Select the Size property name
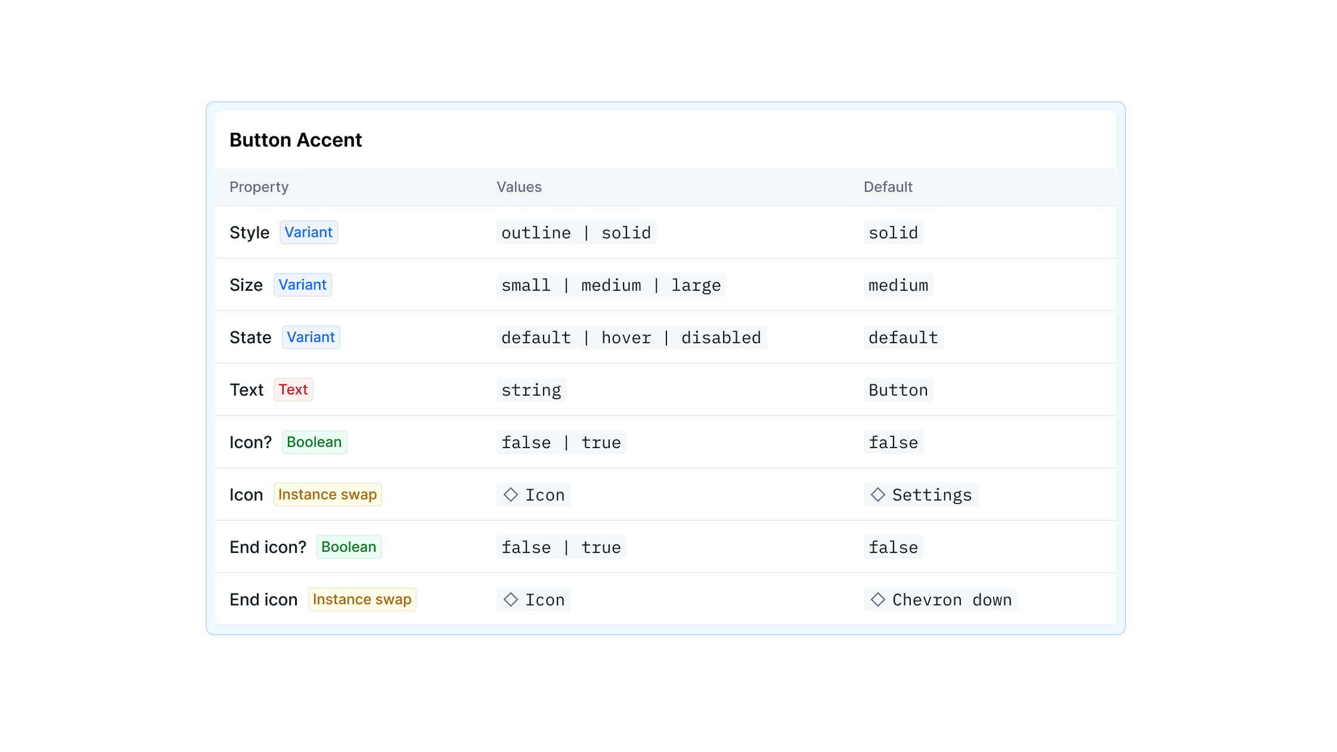The image size is (1337, 752). [x=246, y=285]
